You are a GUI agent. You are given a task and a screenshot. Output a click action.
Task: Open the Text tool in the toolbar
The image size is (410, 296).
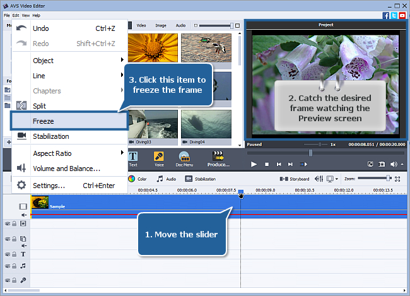coord(133,159)
